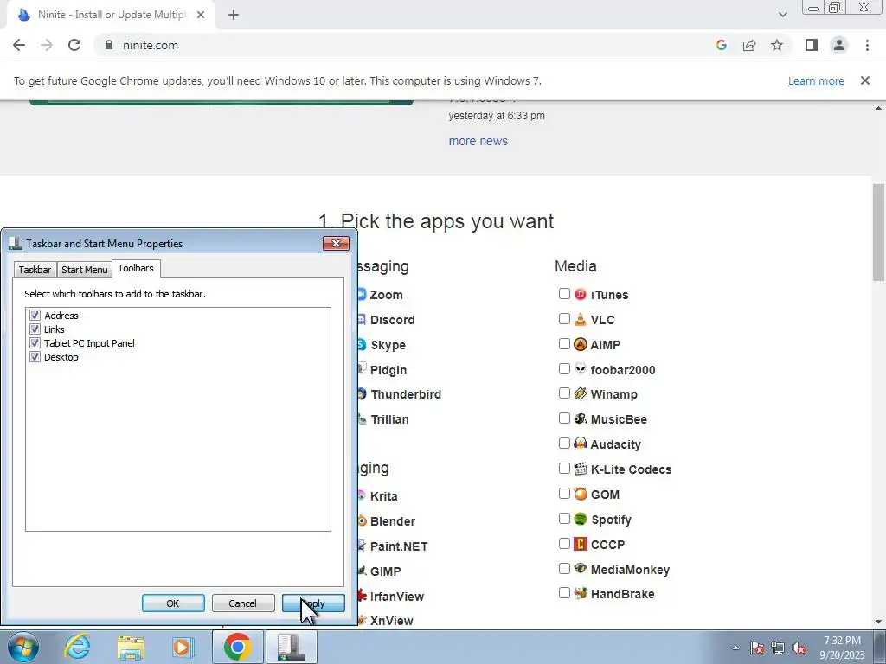Check the GOM checkbox

(564, 493)
